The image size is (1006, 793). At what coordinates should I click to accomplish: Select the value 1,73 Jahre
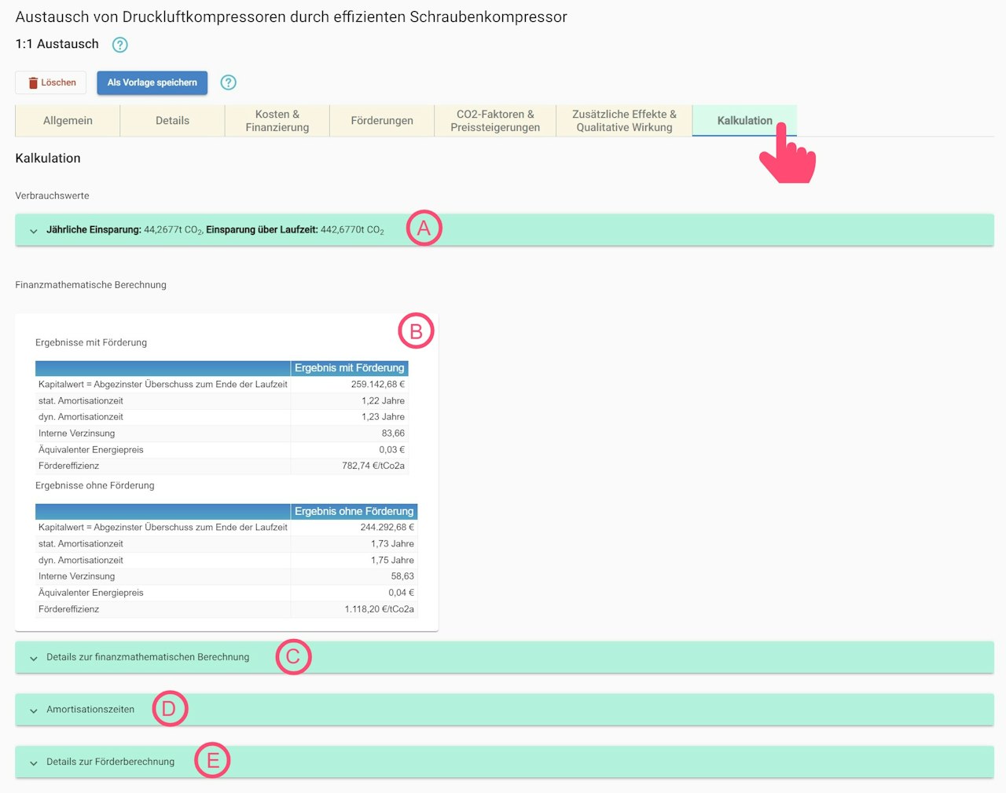(x=393, y=544)
